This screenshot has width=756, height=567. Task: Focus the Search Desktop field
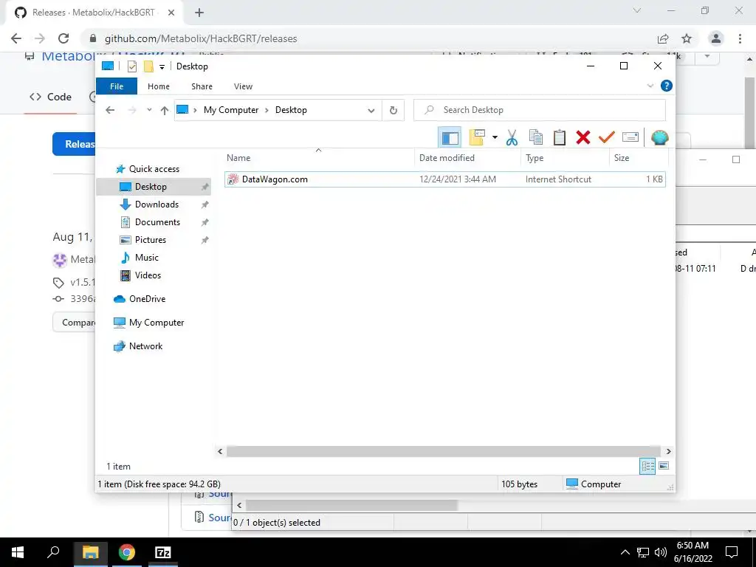pyautogui.click(x=540, y=110)
